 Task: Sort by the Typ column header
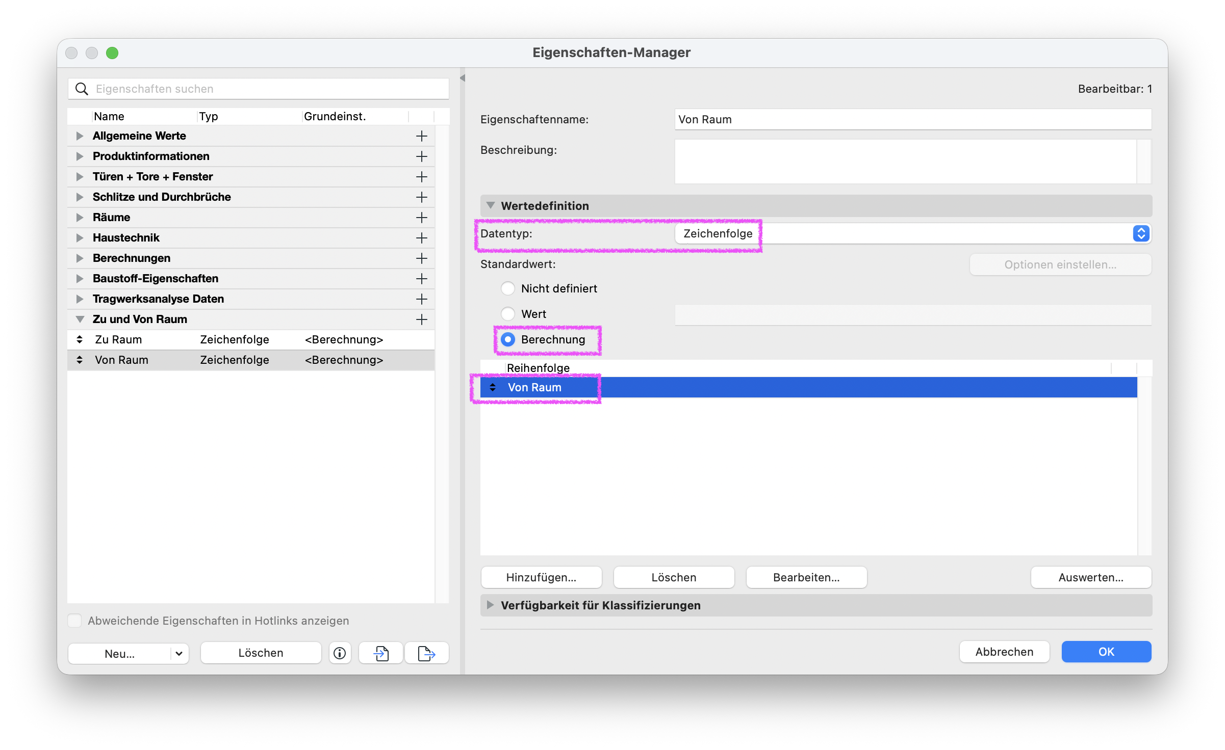coord(249,116)
